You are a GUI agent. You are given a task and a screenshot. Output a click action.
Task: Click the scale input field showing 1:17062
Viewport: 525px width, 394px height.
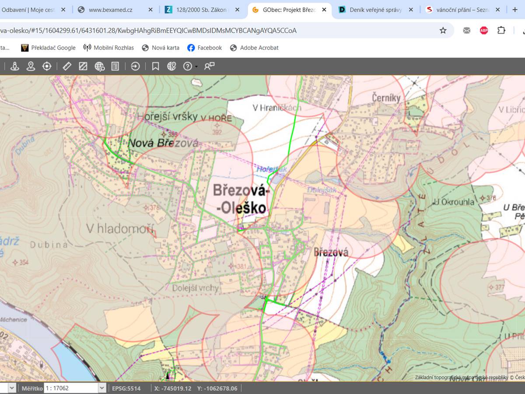(70, 388)
